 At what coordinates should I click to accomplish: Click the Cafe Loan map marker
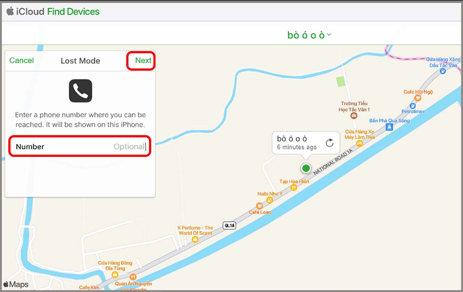[x=259, y=206]
